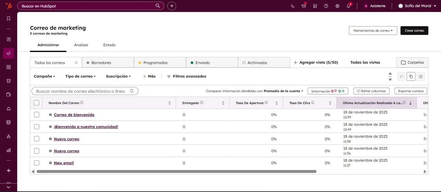
Task: Switch to the Analizar tab
Action: (81, 45)
